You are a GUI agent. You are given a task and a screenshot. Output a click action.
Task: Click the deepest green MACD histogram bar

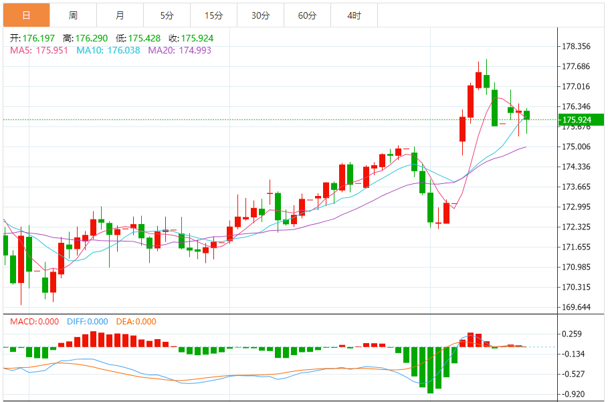click(x=430, y=370)
